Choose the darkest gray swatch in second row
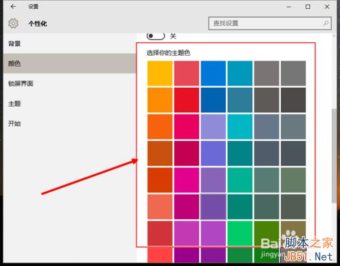 pyautogui.click(x=293, y=100)
